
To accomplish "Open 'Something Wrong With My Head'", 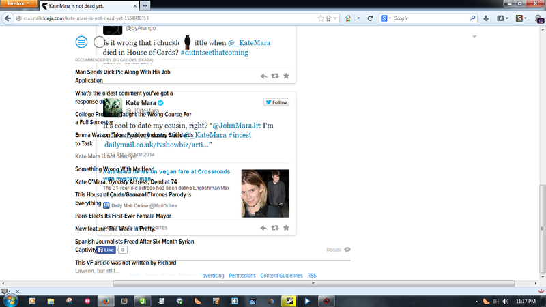I will pos(115,169).
